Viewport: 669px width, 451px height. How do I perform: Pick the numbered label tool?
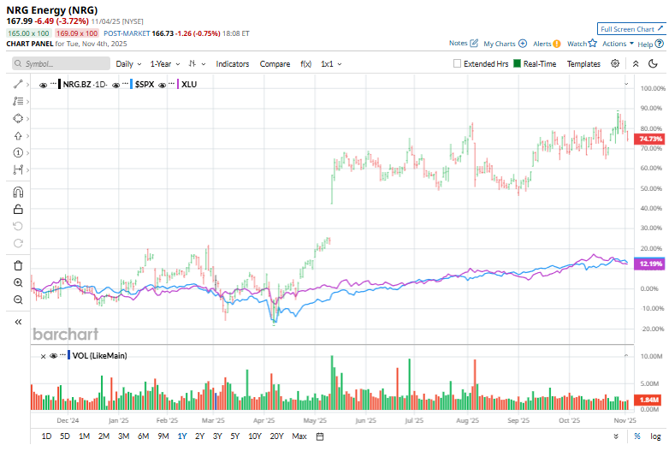point(18,152)
